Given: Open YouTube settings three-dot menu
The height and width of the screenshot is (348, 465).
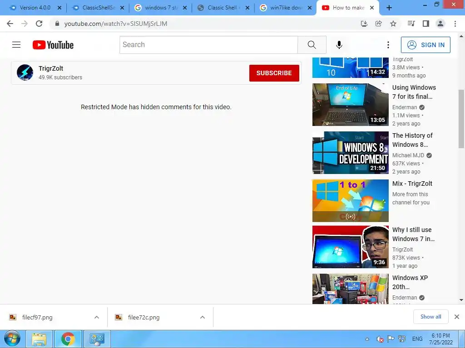Looking at the screenshot, I should coord(388,45).
